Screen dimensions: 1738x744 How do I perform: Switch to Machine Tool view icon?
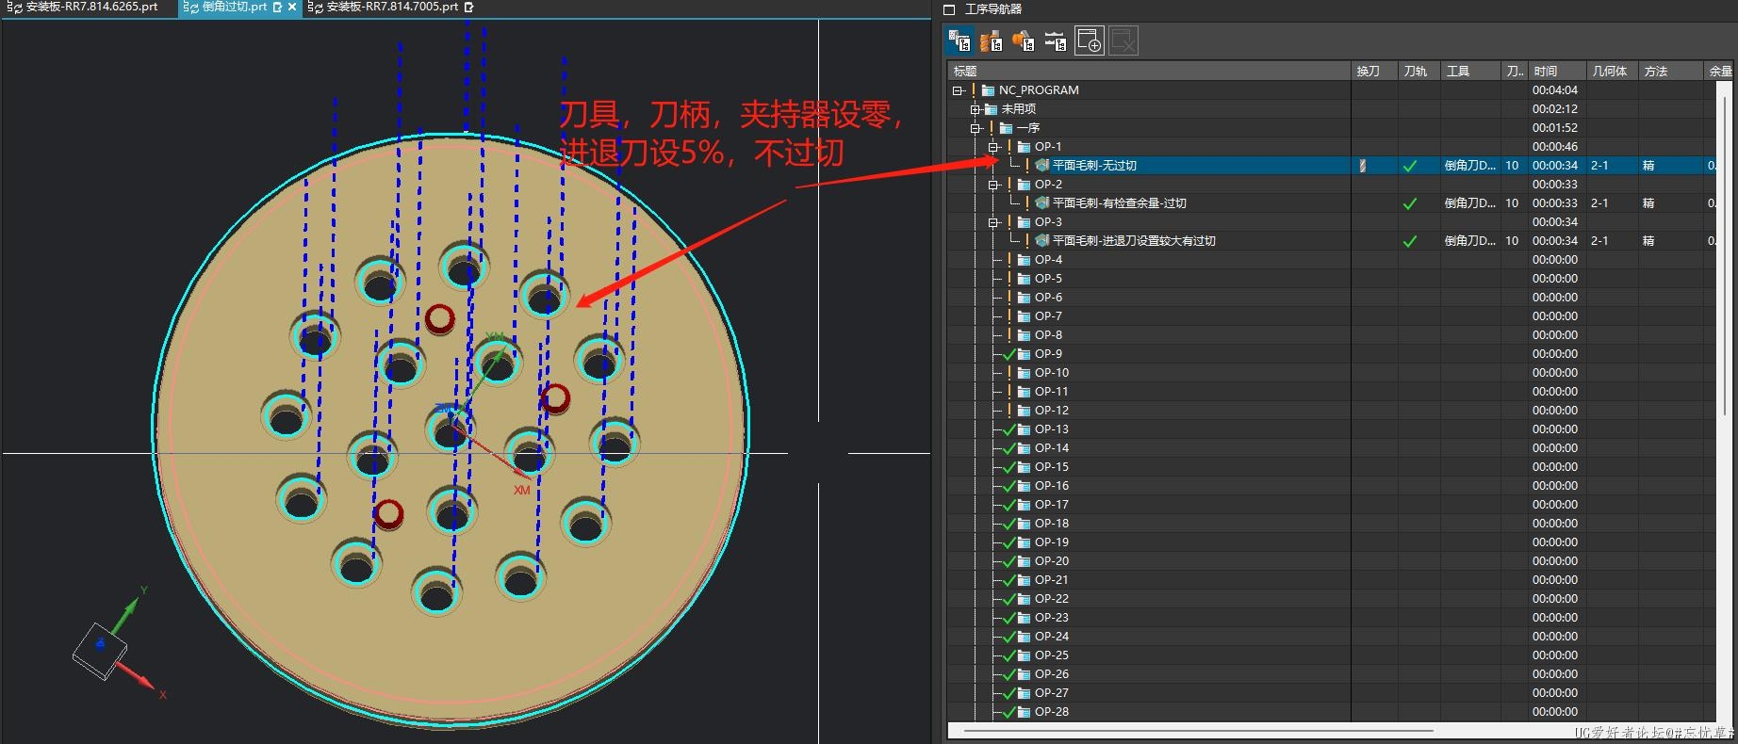(992, 40)
